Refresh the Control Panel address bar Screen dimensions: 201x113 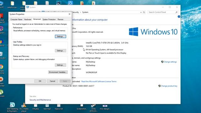pos(144,12)
